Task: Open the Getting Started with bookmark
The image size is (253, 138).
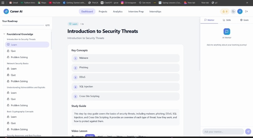Action: click(x=74, y=3)
